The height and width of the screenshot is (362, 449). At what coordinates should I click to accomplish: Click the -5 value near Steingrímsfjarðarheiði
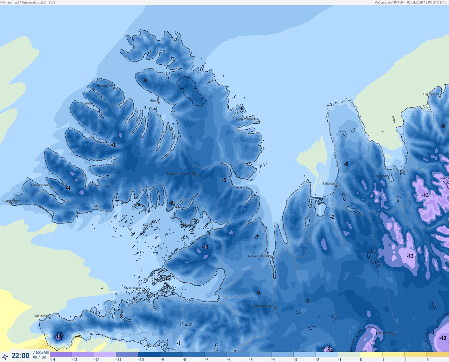coord(224,180)
